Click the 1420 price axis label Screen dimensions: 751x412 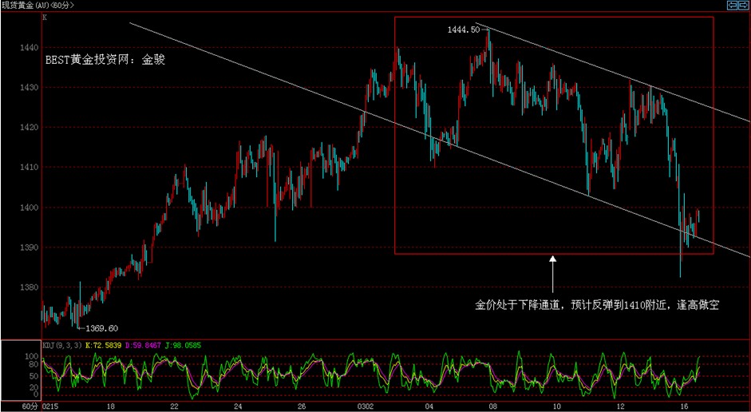[30, 128]
